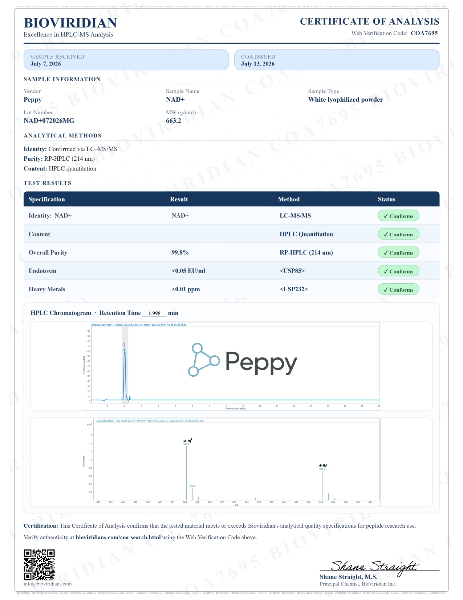The height and width of the screenshot is (600, 463).
Task: Click the COA Issued date July 13, 2026
Action: [258, 64]
